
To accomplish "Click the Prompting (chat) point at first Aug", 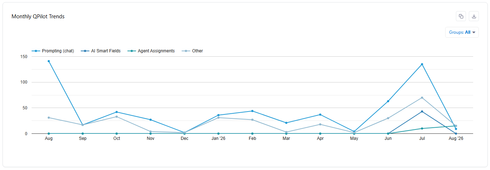I will (48, 61).
